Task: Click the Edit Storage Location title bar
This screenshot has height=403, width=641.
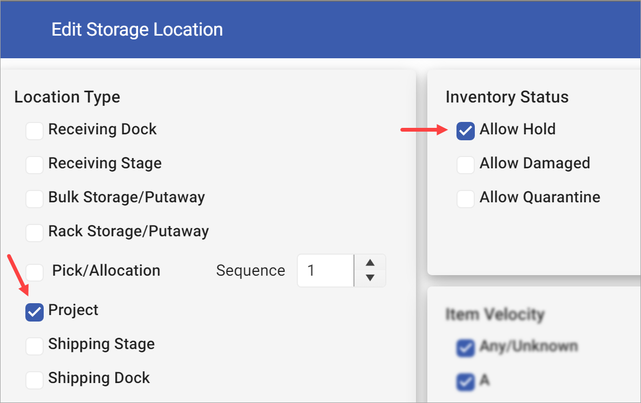Action: [x=137, y=30]
